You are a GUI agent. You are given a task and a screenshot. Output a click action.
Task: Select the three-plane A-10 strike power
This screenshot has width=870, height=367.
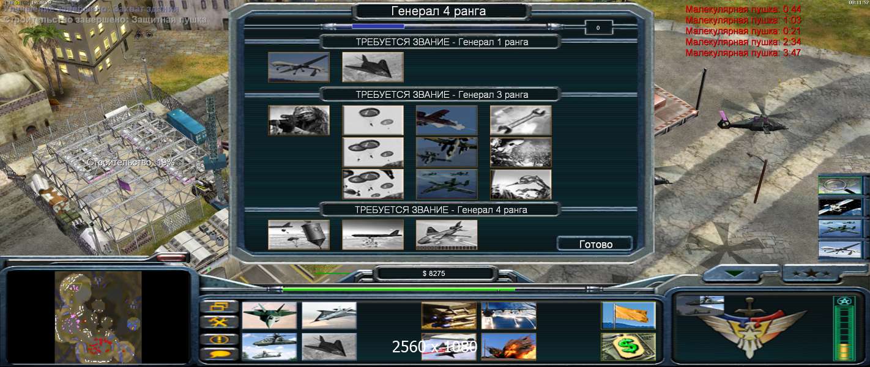coord(447,184)
